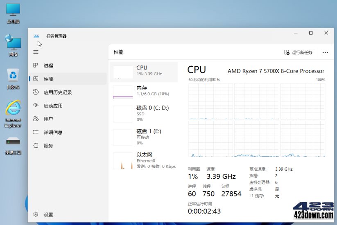The width and height of the screenshot is (337, 225).
Task: Open This PC (此电脑) desktop icon
Action: (x=13, y=13)
